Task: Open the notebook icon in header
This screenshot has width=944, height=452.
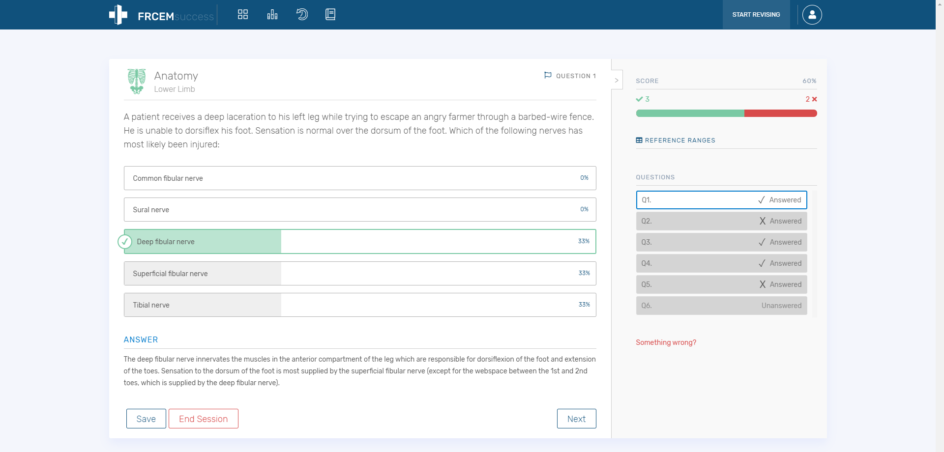Action: click(330, 14)
